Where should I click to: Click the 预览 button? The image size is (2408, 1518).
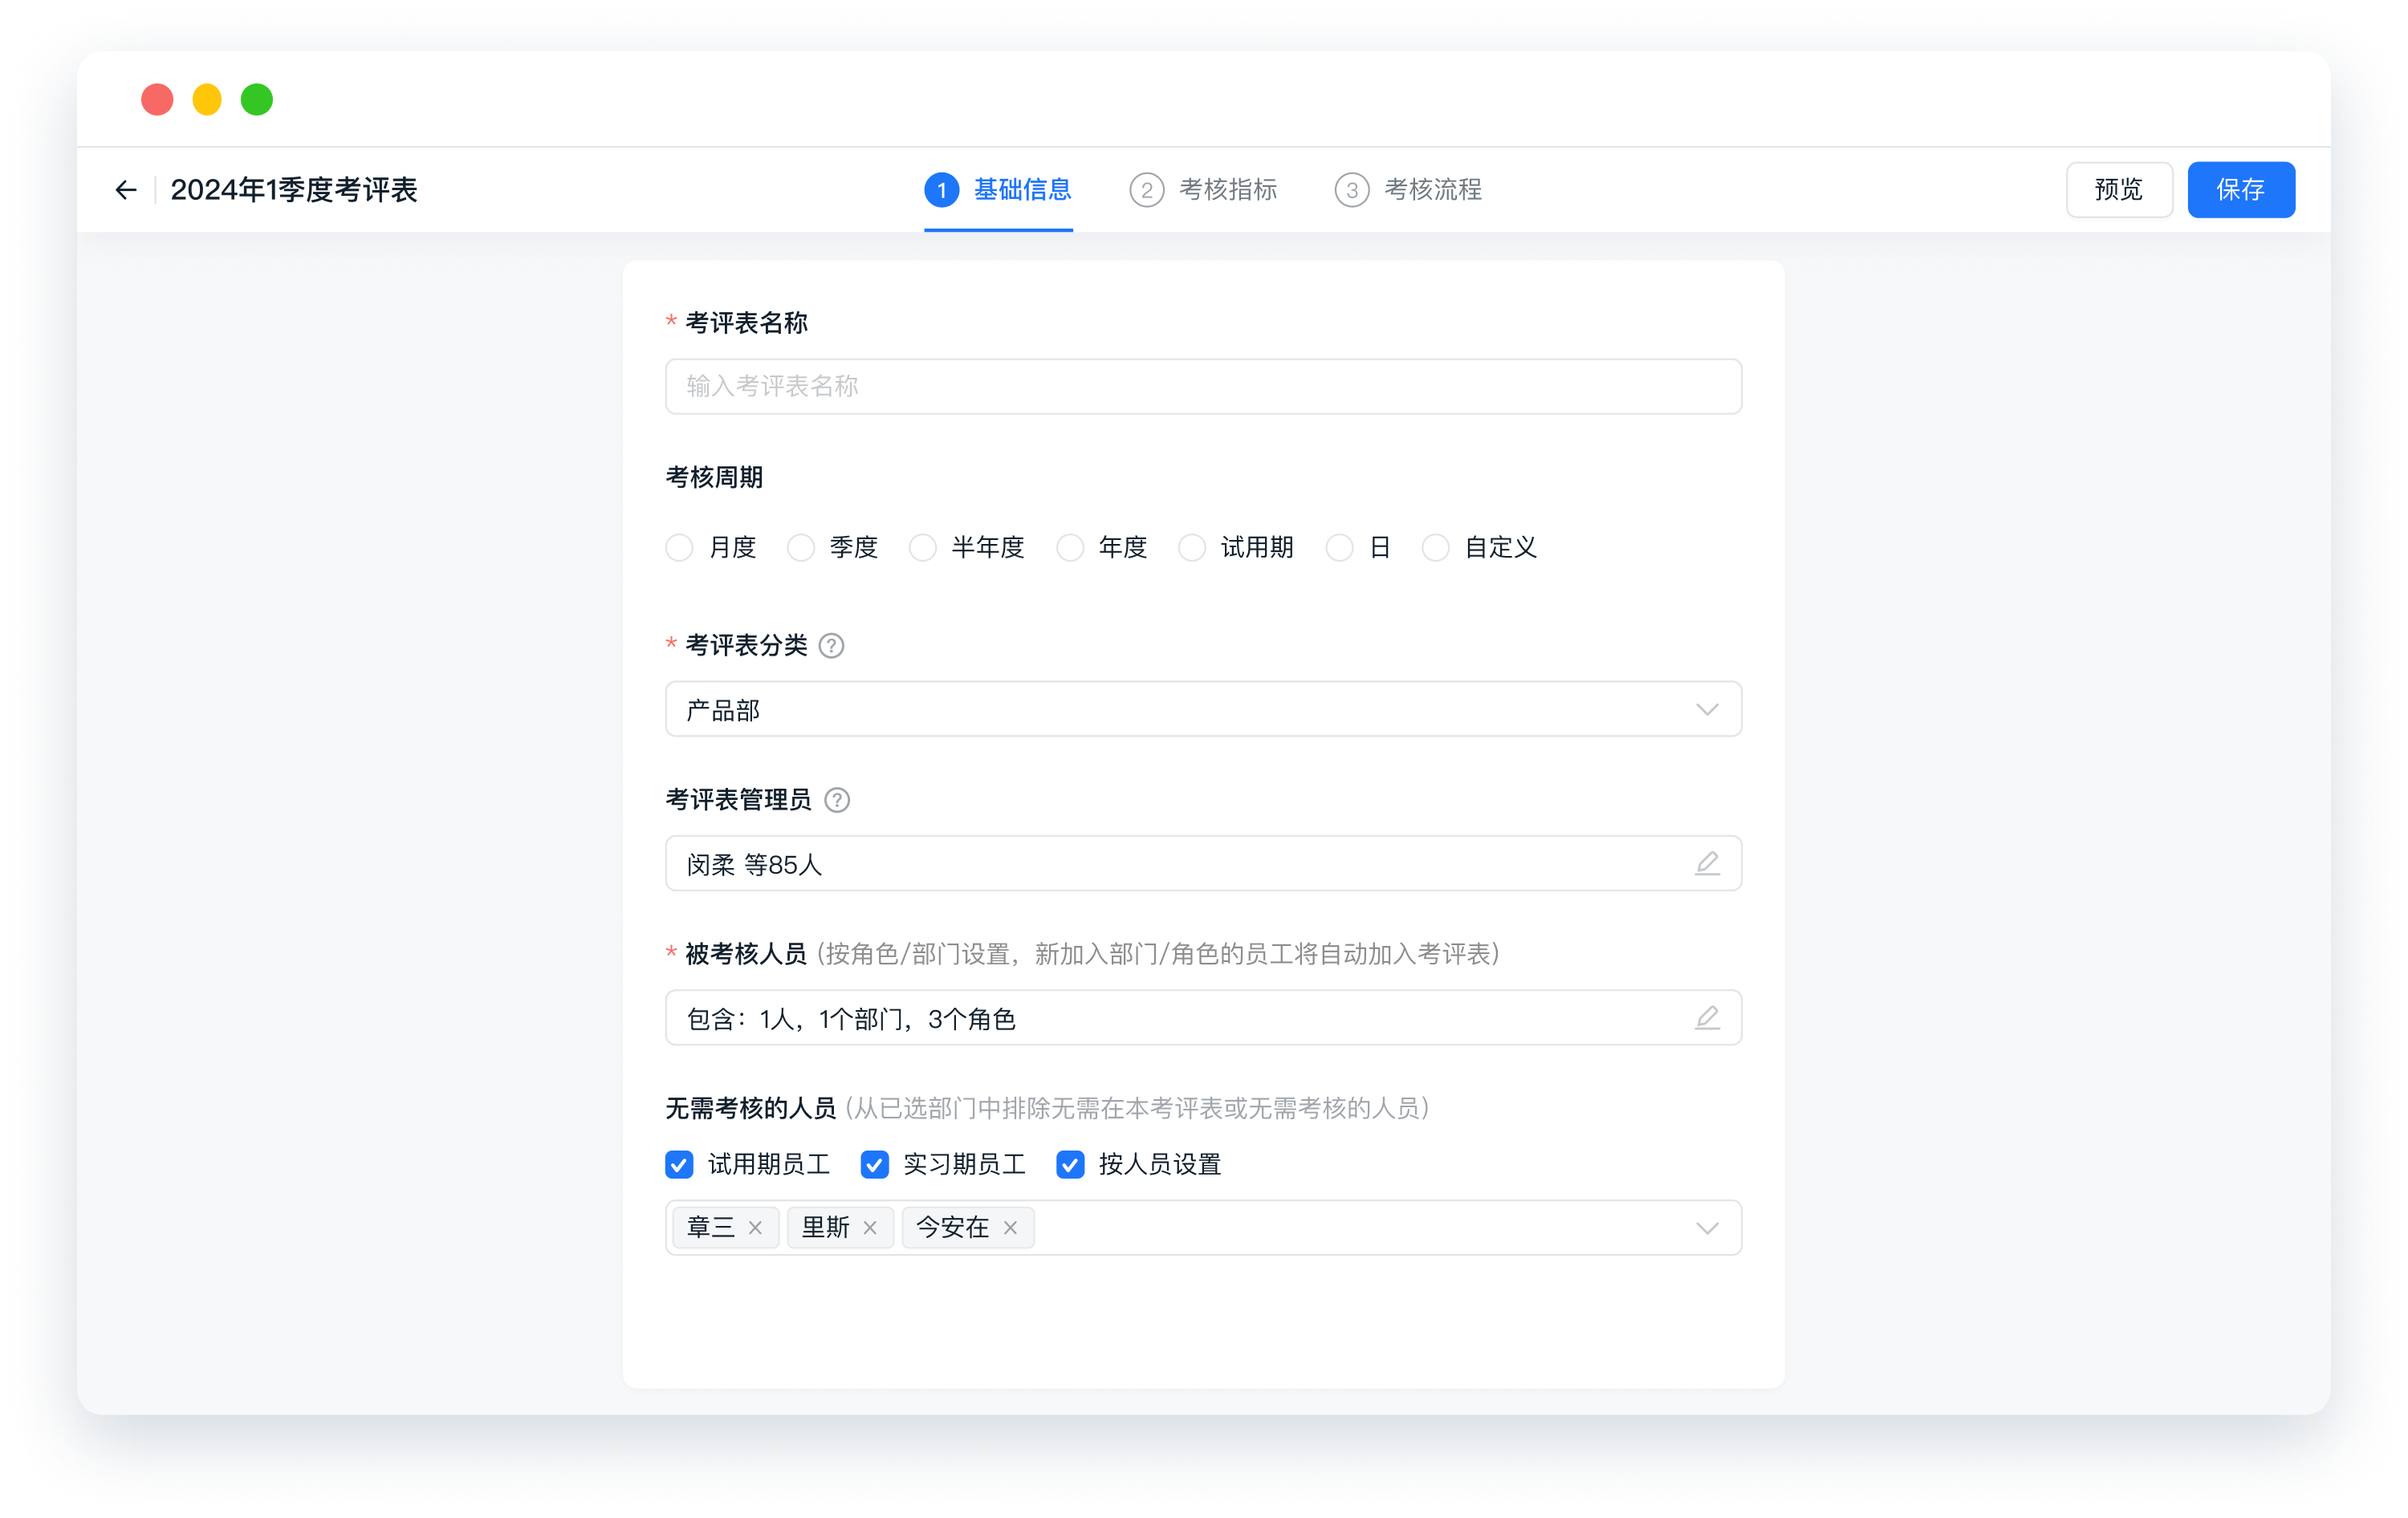2119,190
